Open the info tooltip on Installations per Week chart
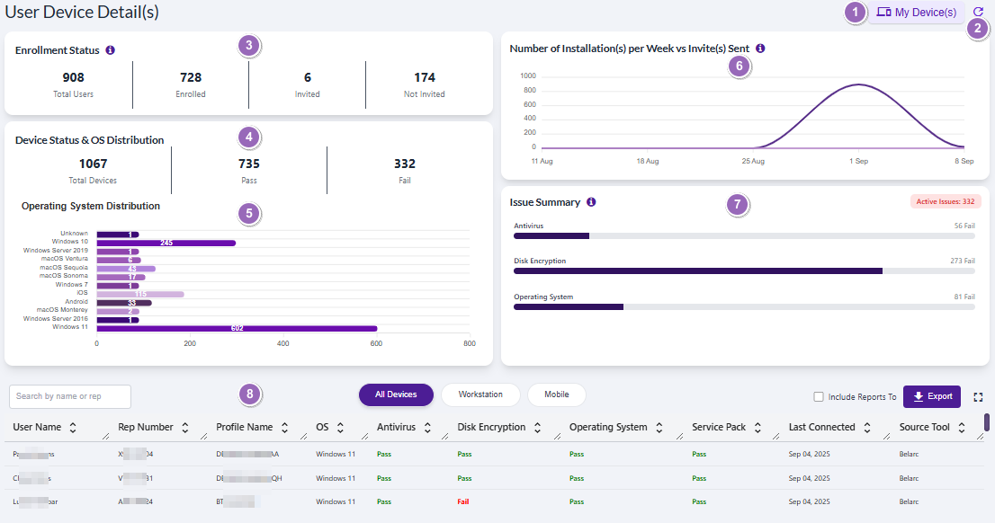 click(760, 49)
